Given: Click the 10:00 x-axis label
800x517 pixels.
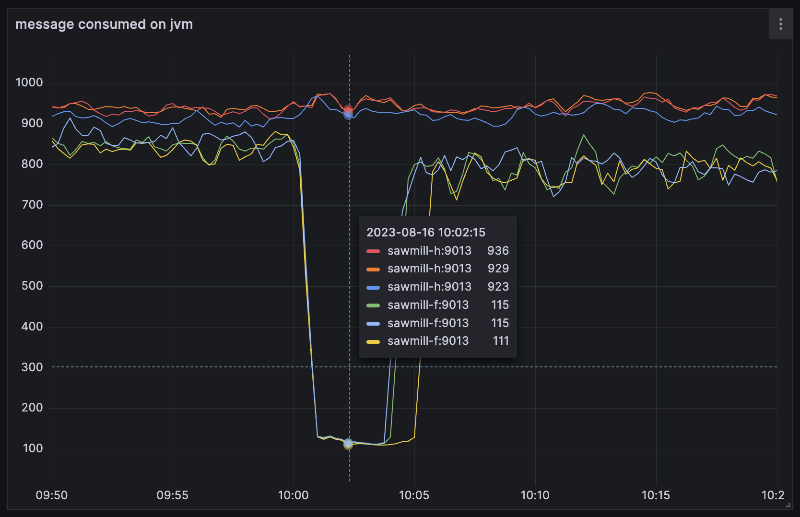Looking at the screenshot, I should (x=294, y=495).
